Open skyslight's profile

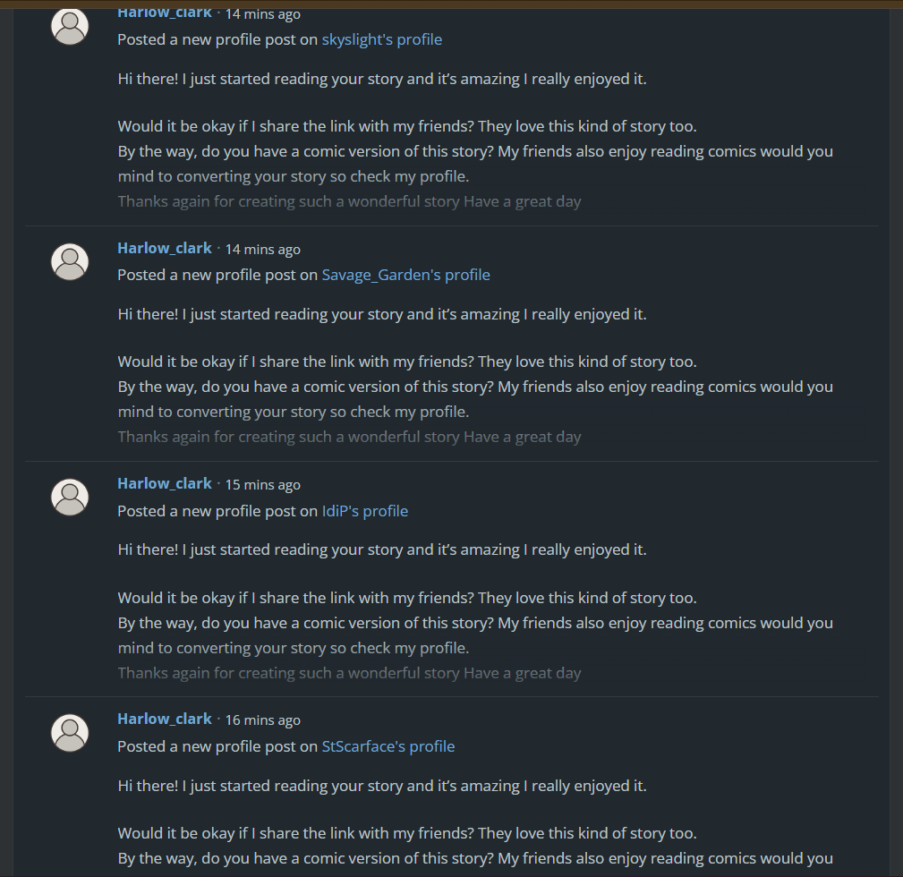pyautogui.click(x=381, y=38)
